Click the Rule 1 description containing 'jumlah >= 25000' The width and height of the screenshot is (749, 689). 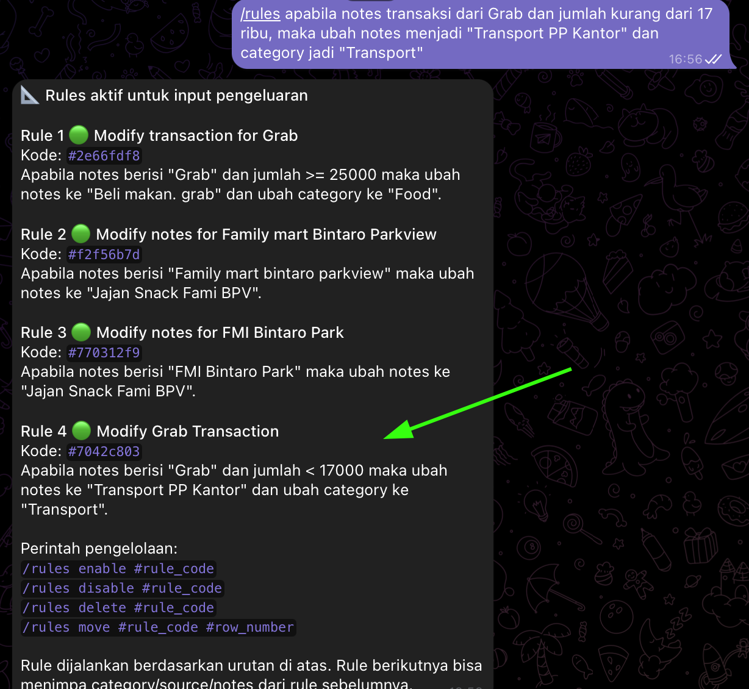click(240, 185)
